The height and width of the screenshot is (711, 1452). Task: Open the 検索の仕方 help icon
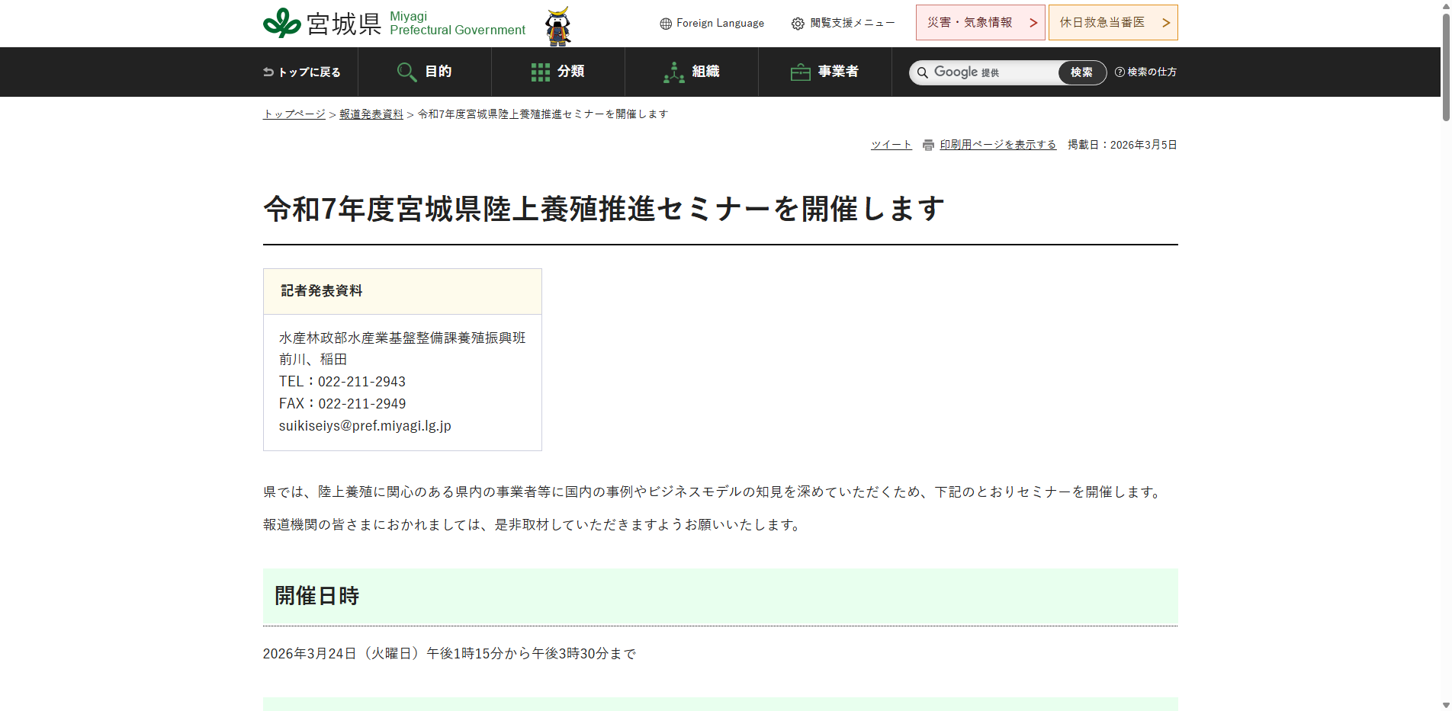click(1118, 72)
